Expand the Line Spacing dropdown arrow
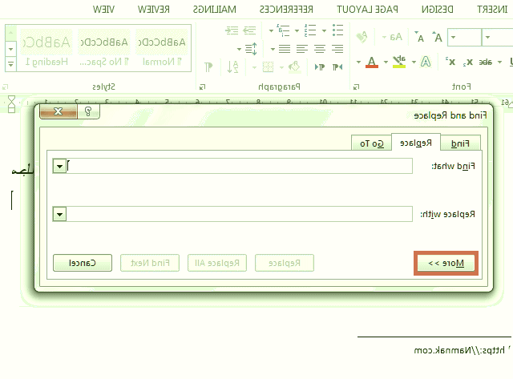513x379 pixels. 239,50
